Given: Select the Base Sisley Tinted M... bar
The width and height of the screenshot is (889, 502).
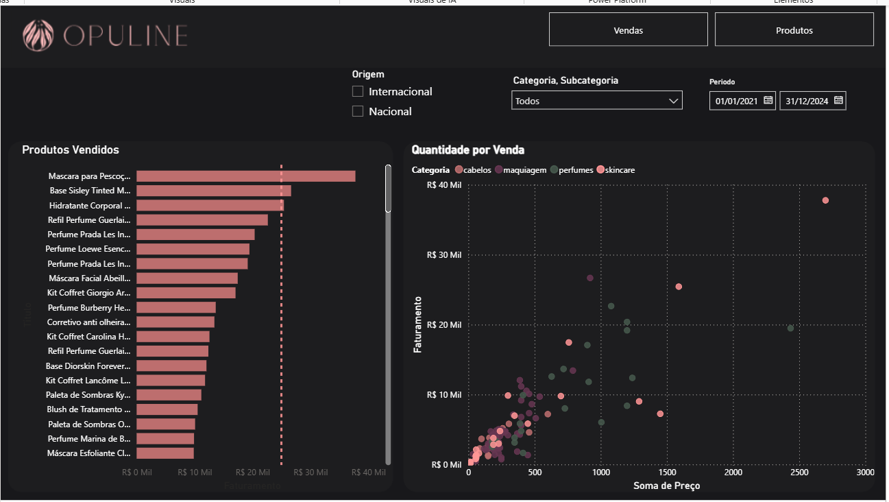Looking at the screenshot, I should click(x=214, y=191).
